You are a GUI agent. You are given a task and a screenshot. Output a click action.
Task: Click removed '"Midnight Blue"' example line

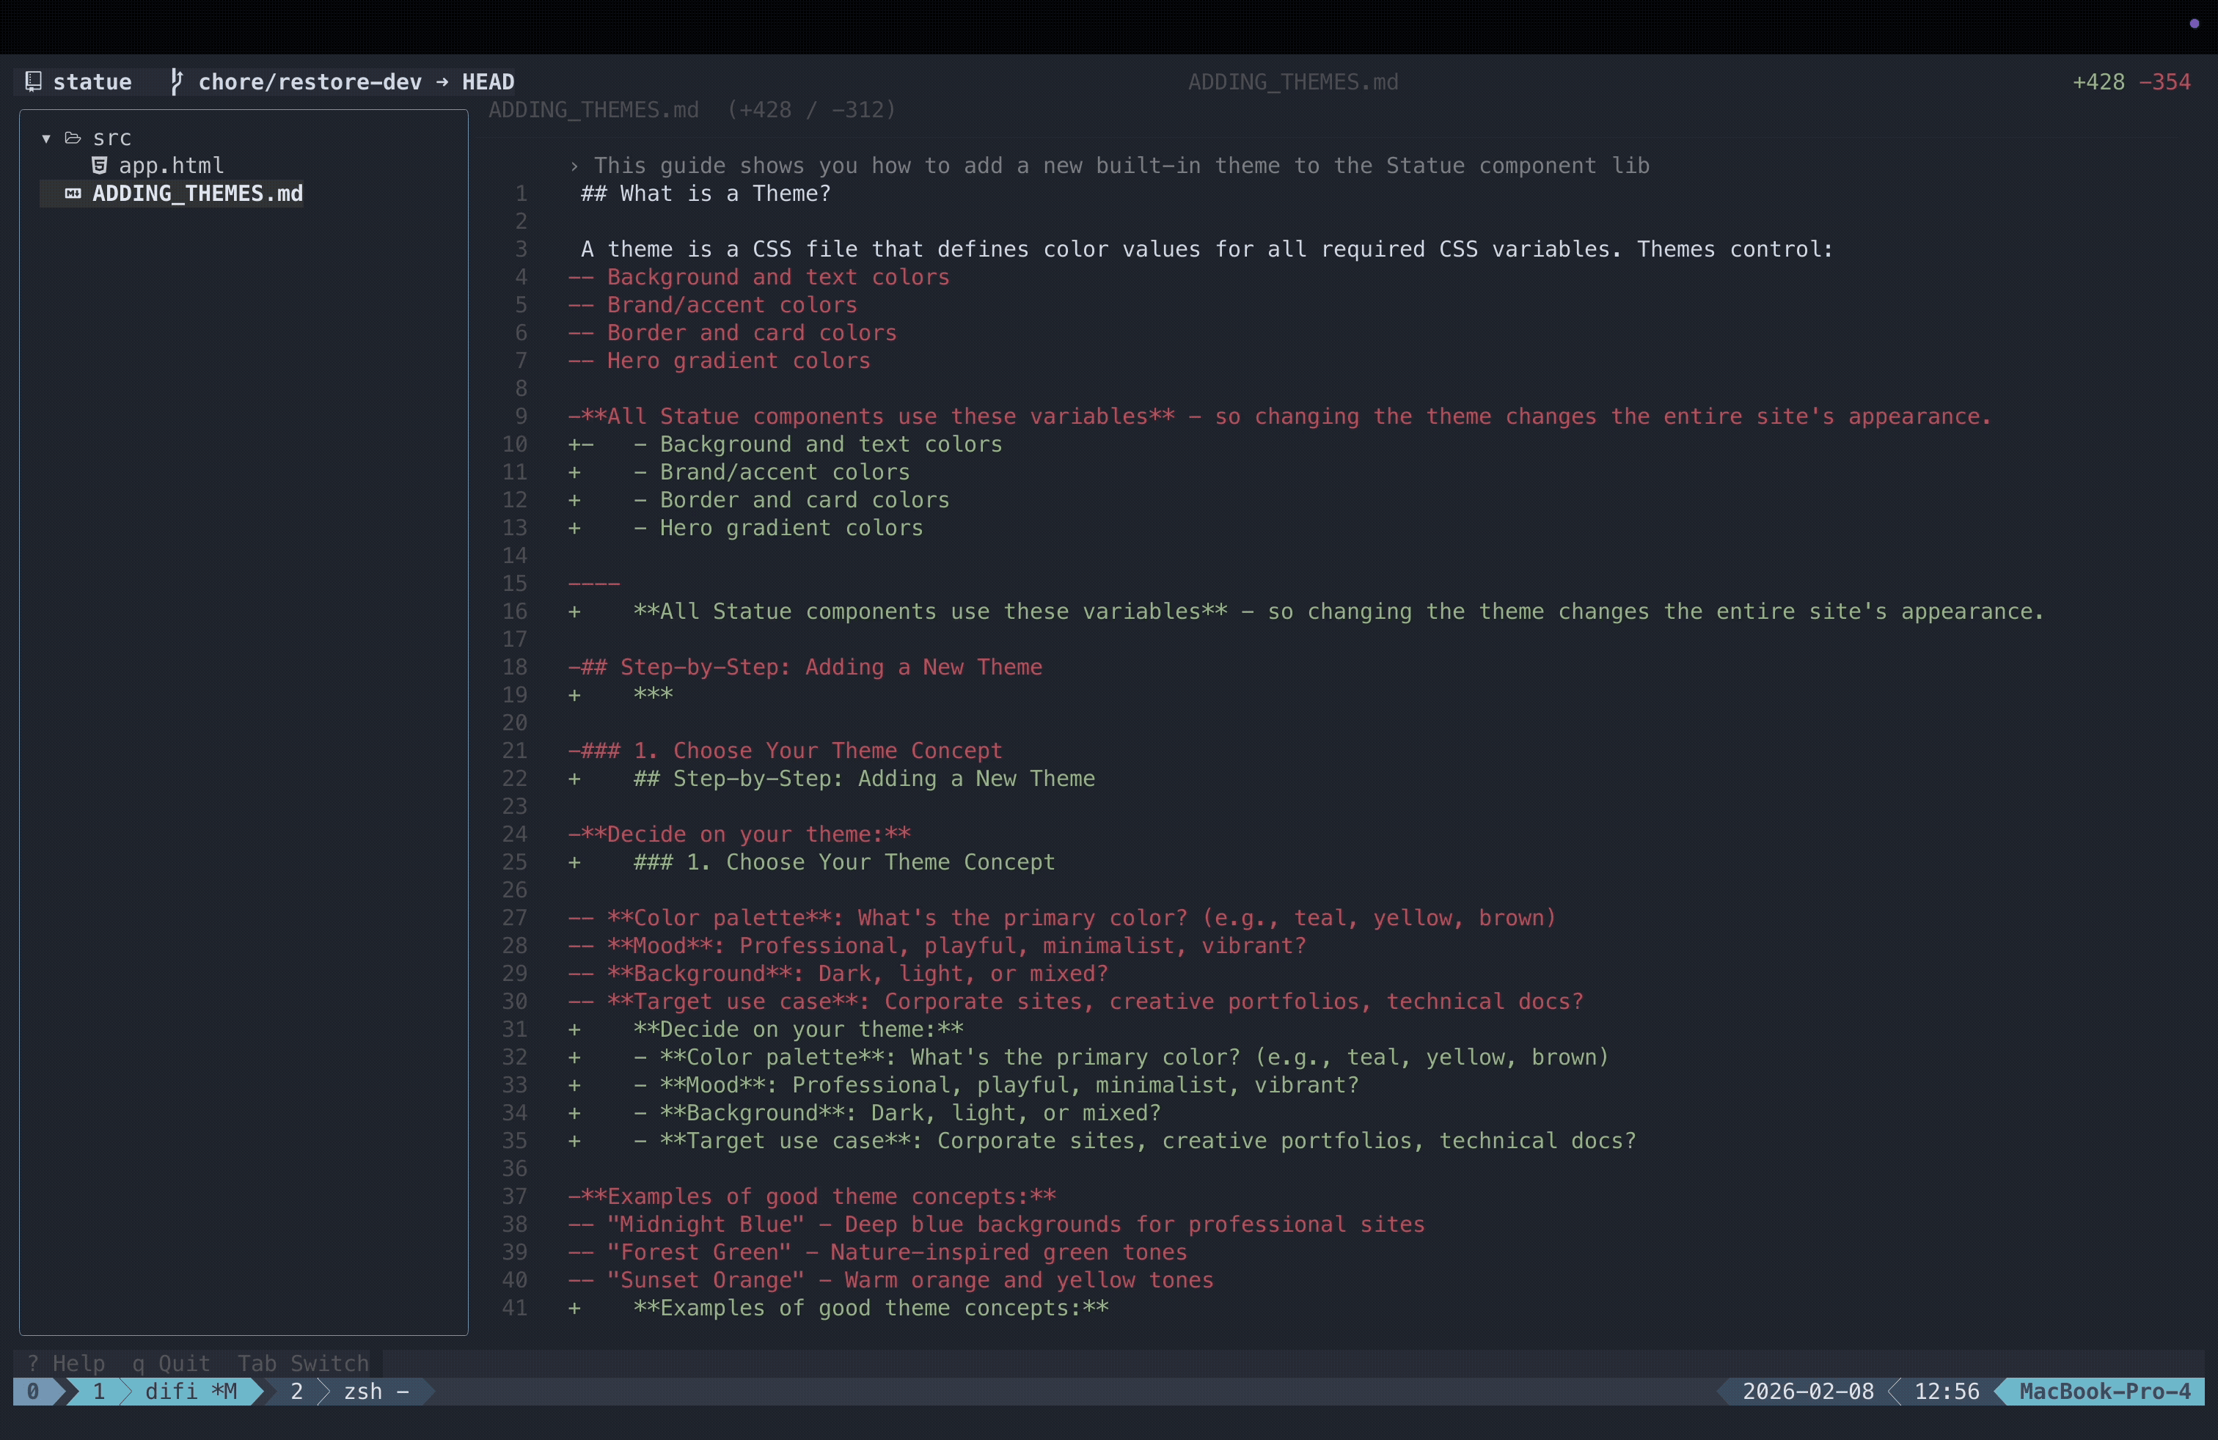click(996, 1224)
